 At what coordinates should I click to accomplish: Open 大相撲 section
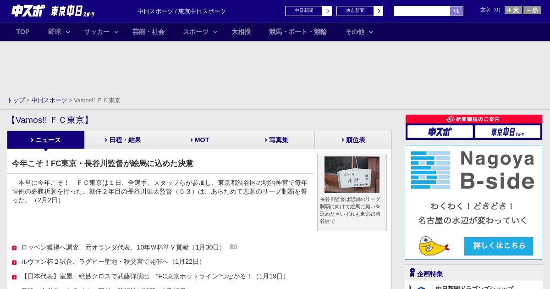click(x=241, y=32)
